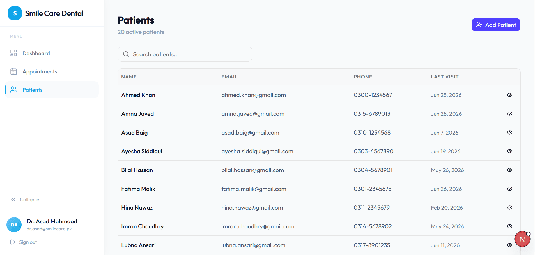The width and height of the screenshot is (535, 255).
Task: Click phone number 0315-6789013
Action: [372, 114]
